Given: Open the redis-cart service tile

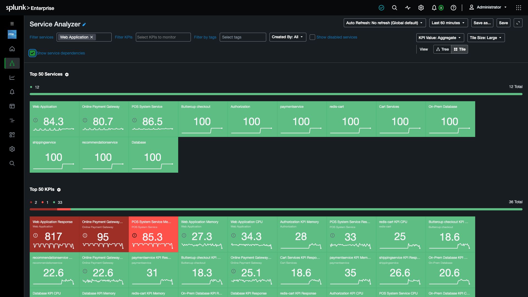Looking at the screenshot, I should pos(351,119).
